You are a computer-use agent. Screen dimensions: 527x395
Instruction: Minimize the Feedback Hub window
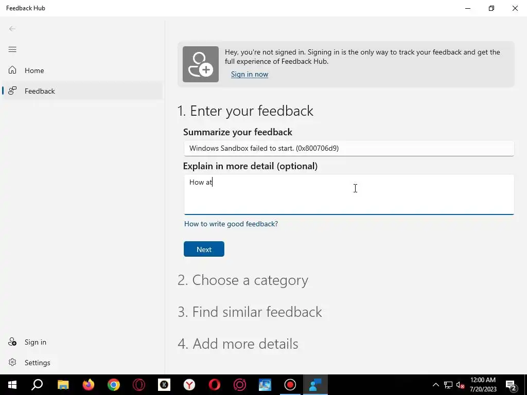click(x=468, y=8)
